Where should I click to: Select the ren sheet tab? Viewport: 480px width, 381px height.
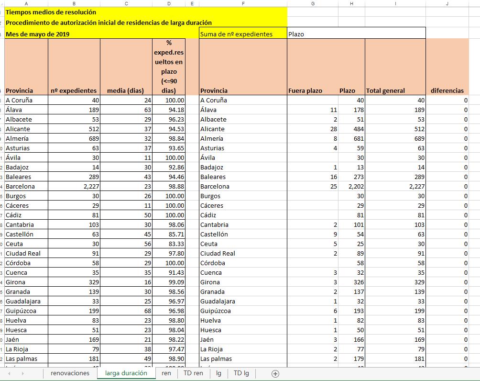tap(166, 373)
